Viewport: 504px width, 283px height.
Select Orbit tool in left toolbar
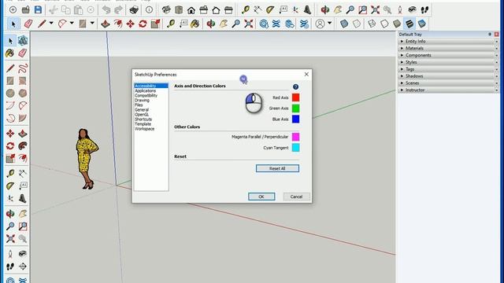point(10,214)
